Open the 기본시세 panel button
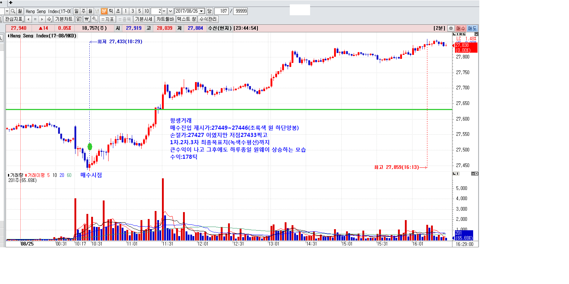This screenshot has height=284, width=569. (x=143, y=19)
